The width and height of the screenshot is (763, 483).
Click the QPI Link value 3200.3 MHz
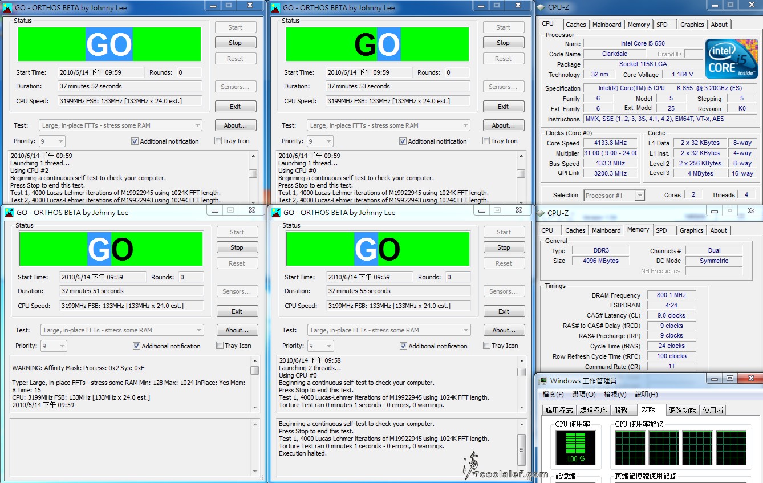pos(610,173)
